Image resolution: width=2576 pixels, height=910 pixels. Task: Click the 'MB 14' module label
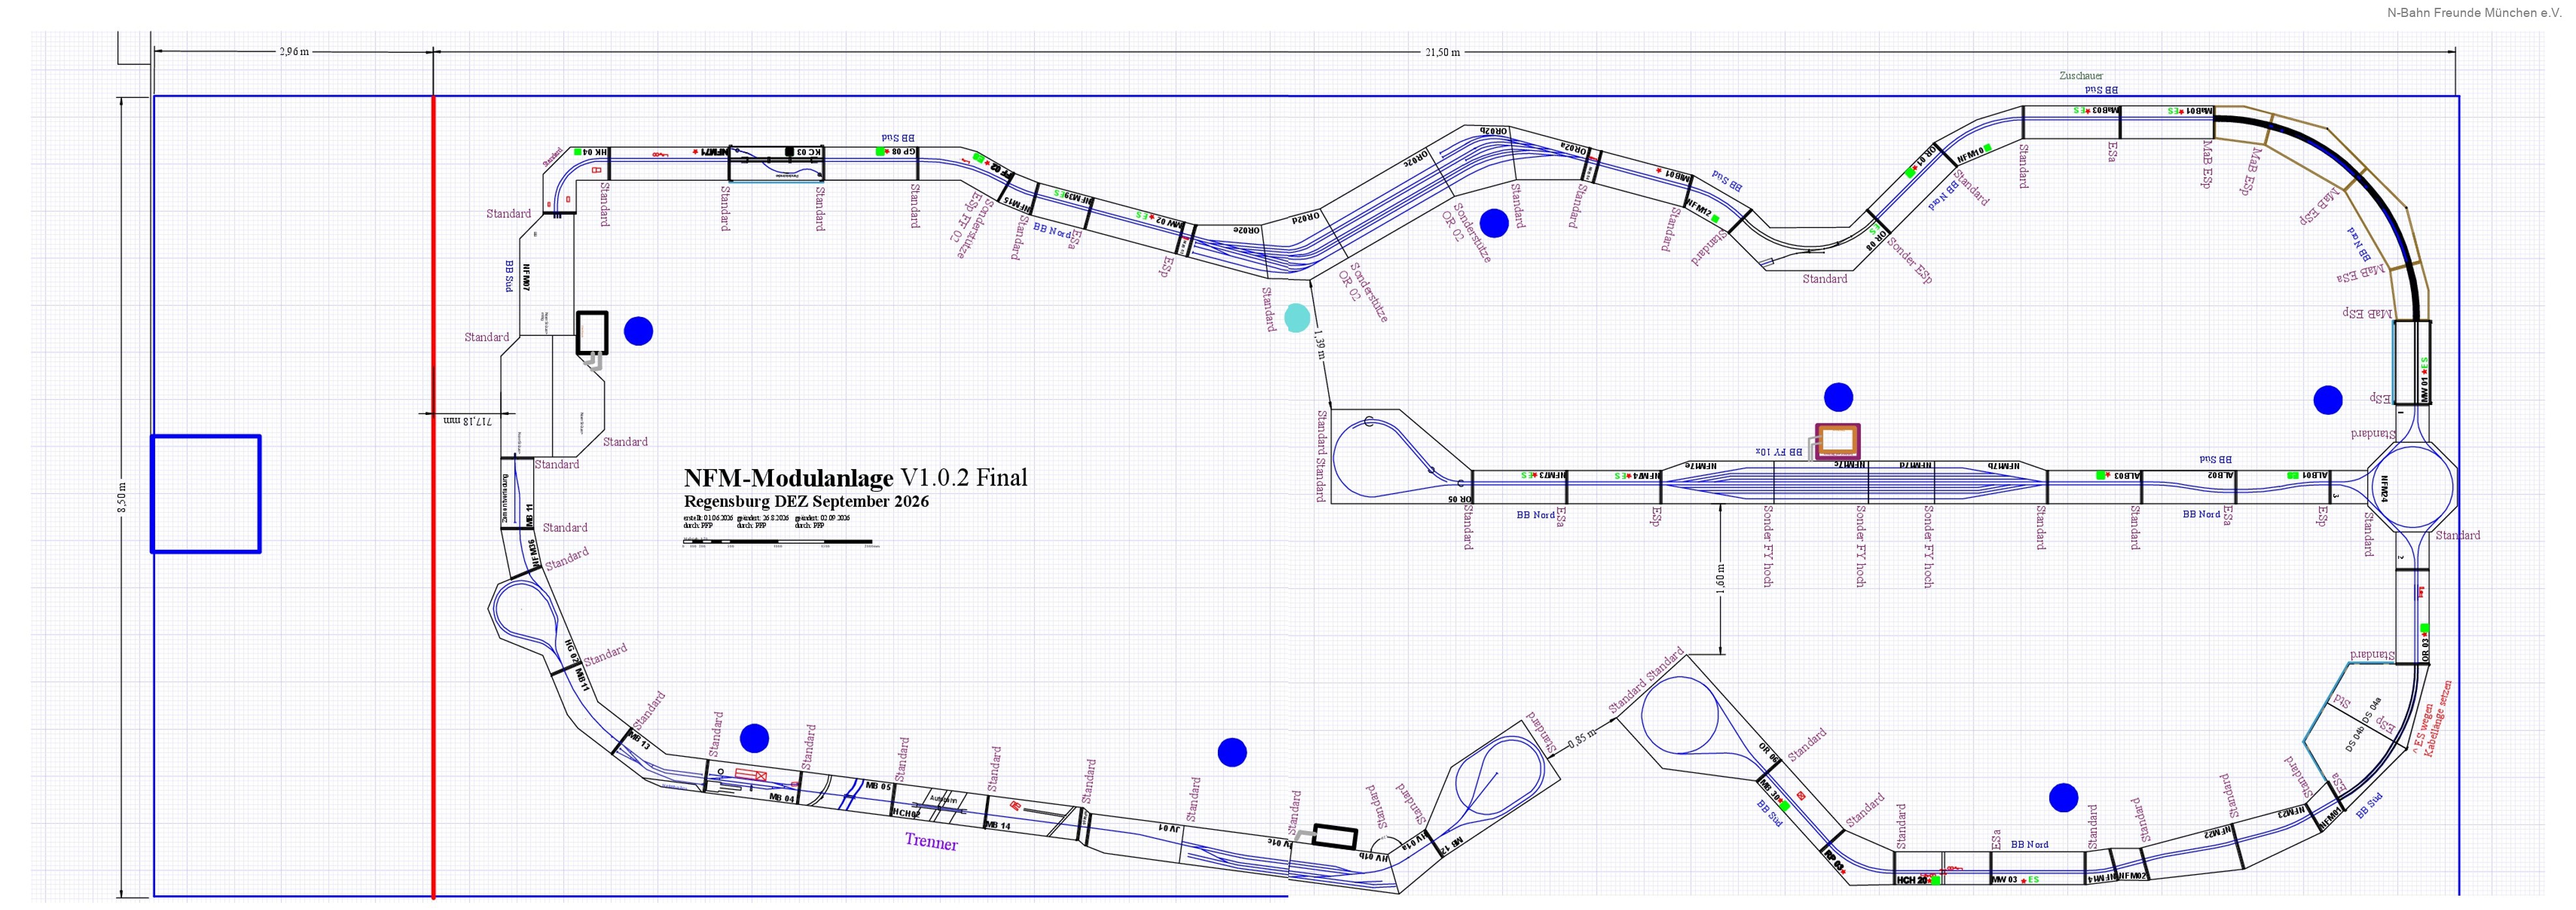(x=998, y=826)
